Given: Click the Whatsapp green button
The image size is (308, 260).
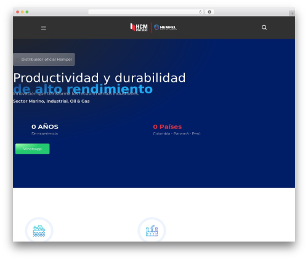Looking at the screenshot, I should coord(33,149).
